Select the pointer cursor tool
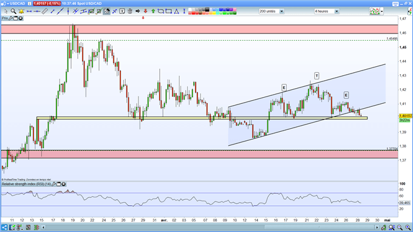Screen dimensions: 413x232 pos(6,12)
